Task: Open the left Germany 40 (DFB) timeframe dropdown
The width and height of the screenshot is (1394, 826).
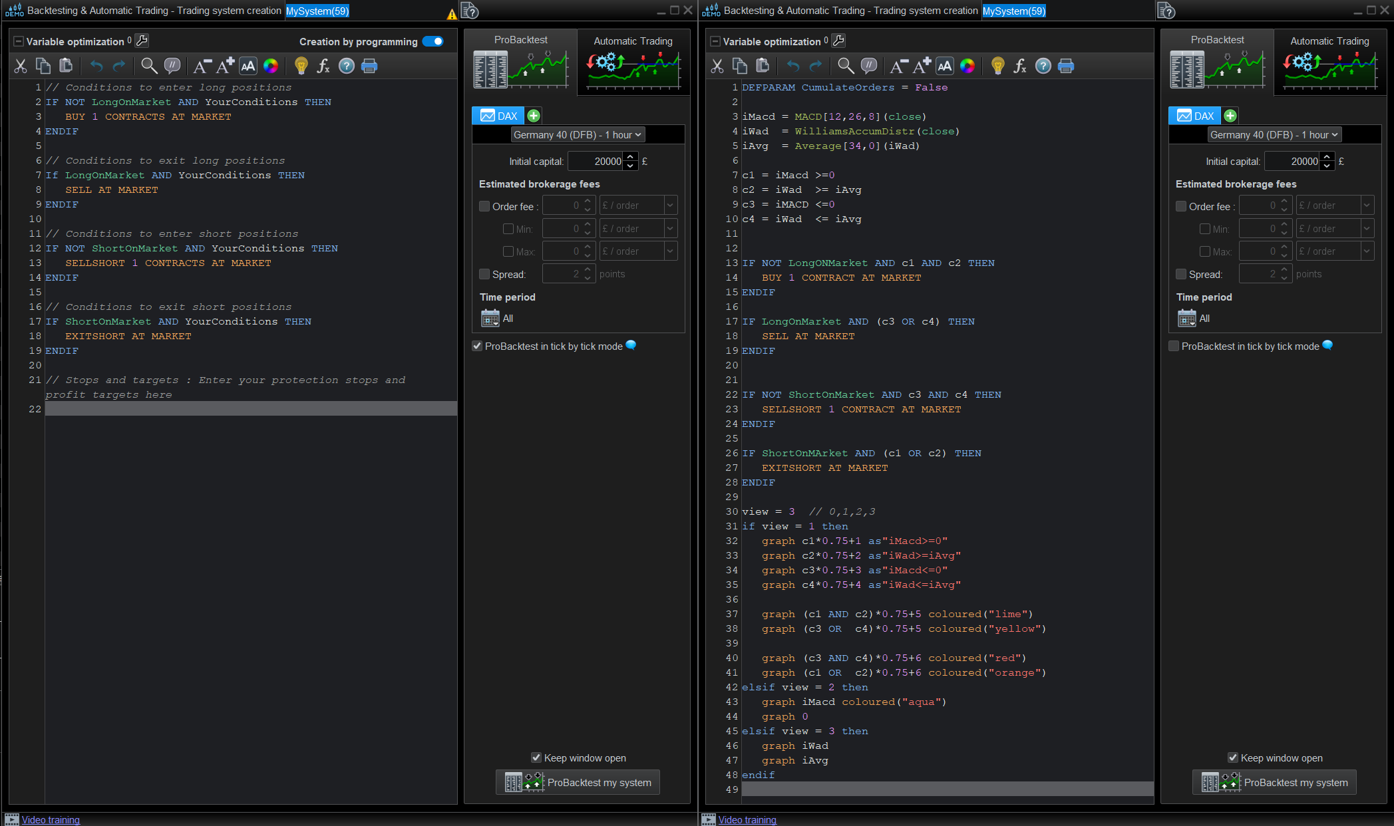Action: click(577, 134)
